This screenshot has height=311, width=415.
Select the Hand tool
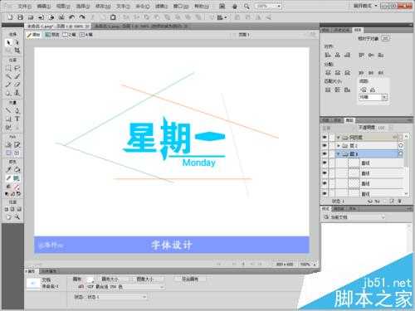[x=8, y=217]
